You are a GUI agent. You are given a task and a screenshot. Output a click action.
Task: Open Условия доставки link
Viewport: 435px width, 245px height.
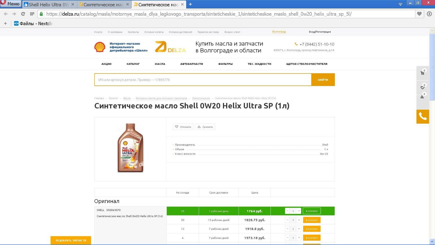180,32
